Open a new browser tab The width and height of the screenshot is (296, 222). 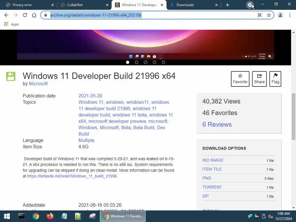pos(227,5)
